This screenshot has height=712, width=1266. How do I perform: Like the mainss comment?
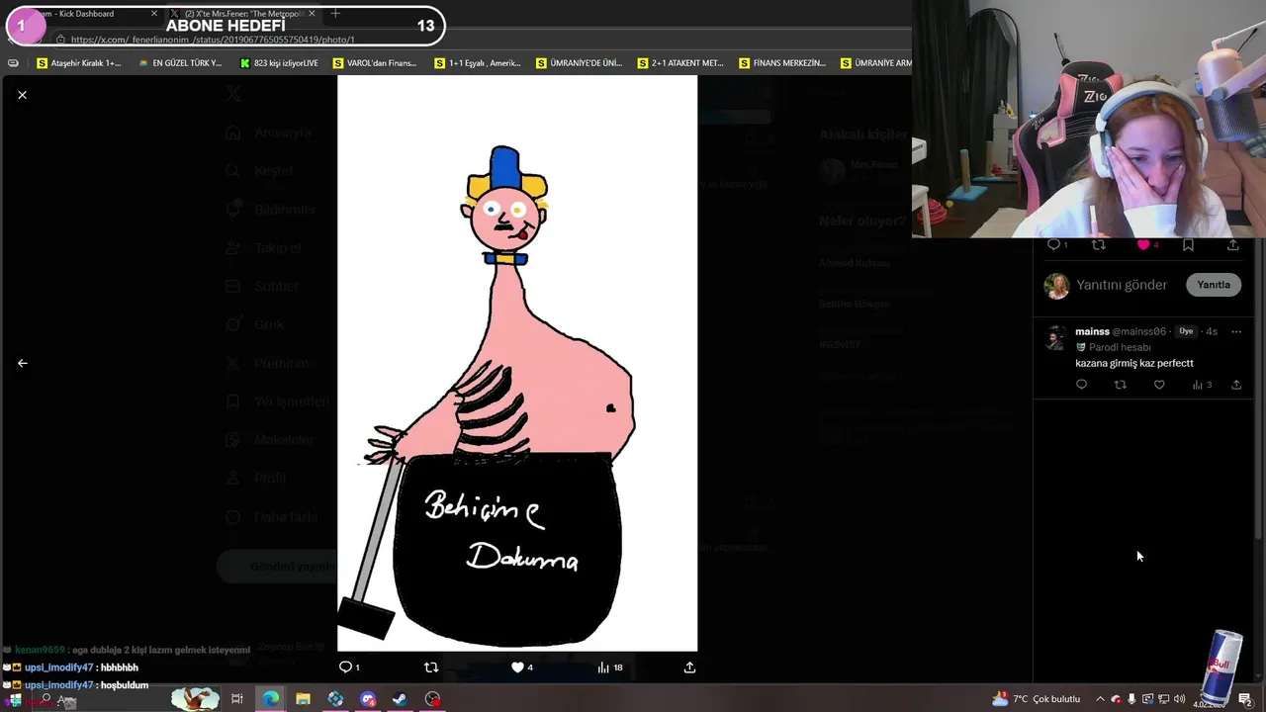(x=1159, y=385)
